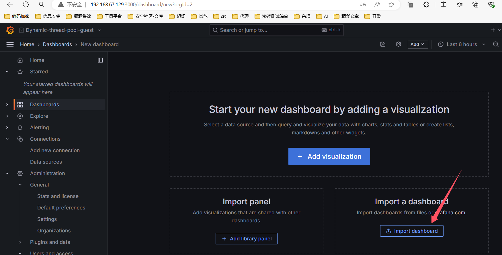
Task: Open the Dynamic-thread-pool-guest organization dropdown
Action: [x=60, y=30]
